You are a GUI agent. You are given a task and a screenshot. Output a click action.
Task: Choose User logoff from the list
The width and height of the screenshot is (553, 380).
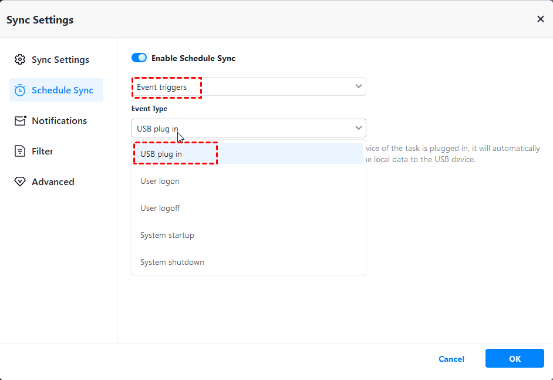point(160,208)
